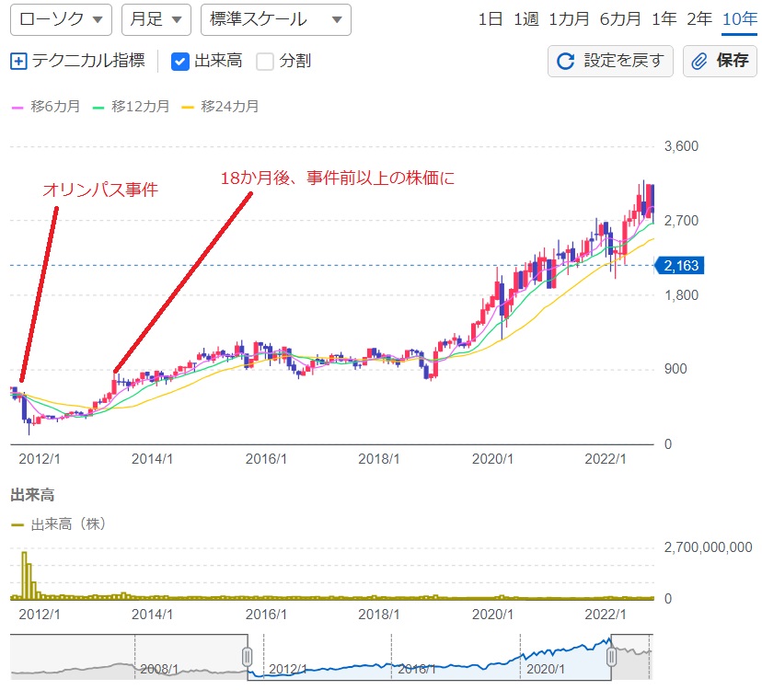
Task: Uncheck the 出来高 volume checkbox
Action: point(181,62)
